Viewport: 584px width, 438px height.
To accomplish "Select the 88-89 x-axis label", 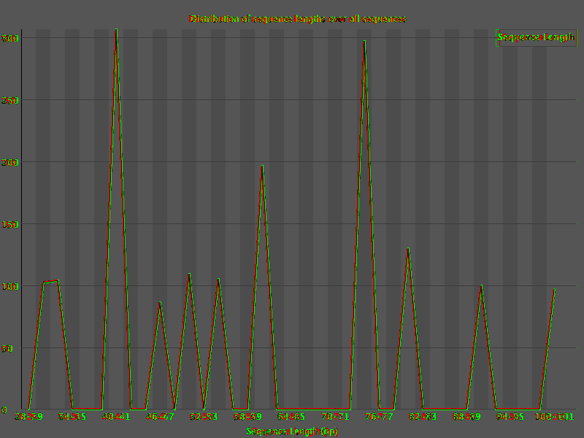I will click(x=466, y=416).
